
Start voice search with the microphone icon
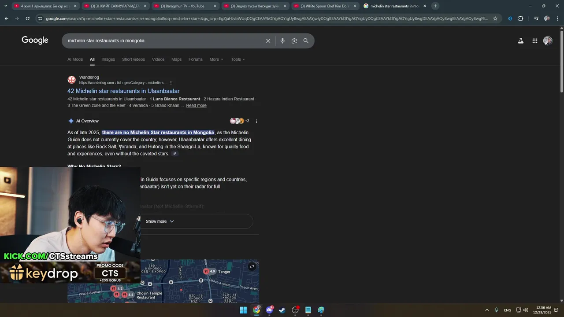coord(282,41)
